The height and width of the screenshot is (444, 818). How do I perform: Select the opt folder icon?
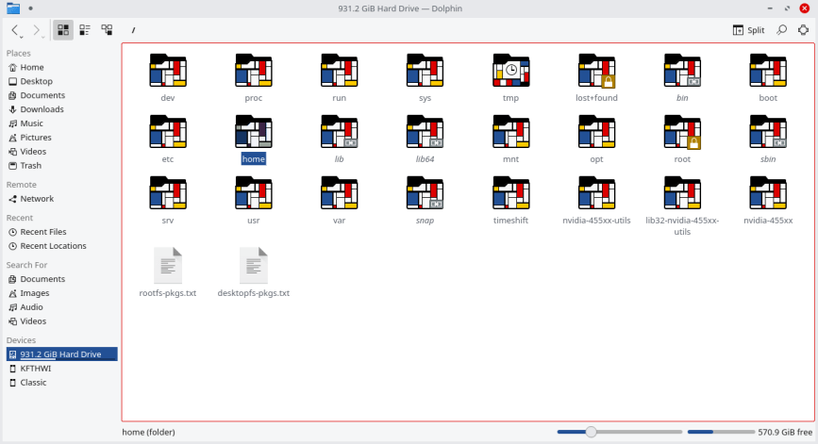pos(597,132)
